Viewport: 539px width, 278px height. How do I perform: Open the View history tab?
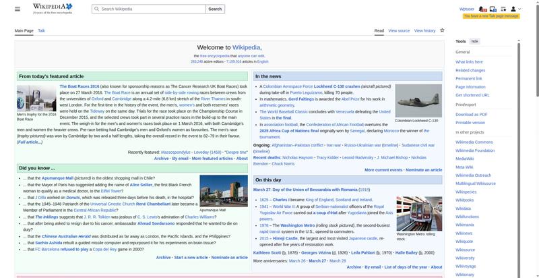point(424,30)
